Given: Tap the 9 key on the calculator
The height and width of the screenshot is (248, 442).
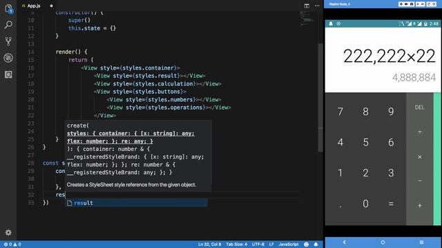Looking at the screenshot, I should point(391,112).
